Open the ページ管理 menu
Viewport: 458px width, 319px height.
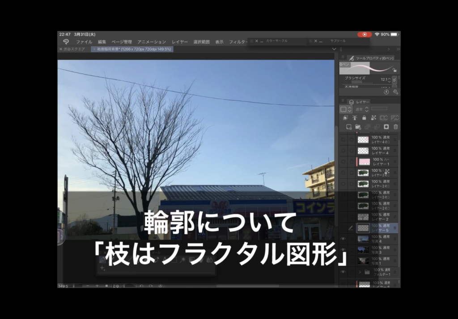tap(122, 42)
